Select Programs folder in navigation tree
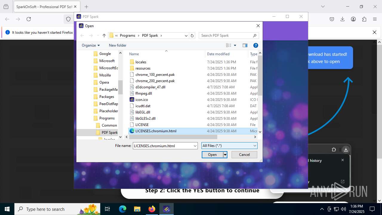 click(107, 118)
